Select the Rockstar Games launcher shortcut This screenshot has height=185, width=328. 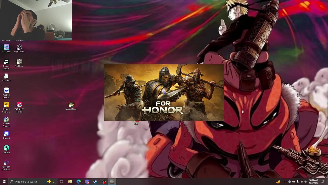6,107
